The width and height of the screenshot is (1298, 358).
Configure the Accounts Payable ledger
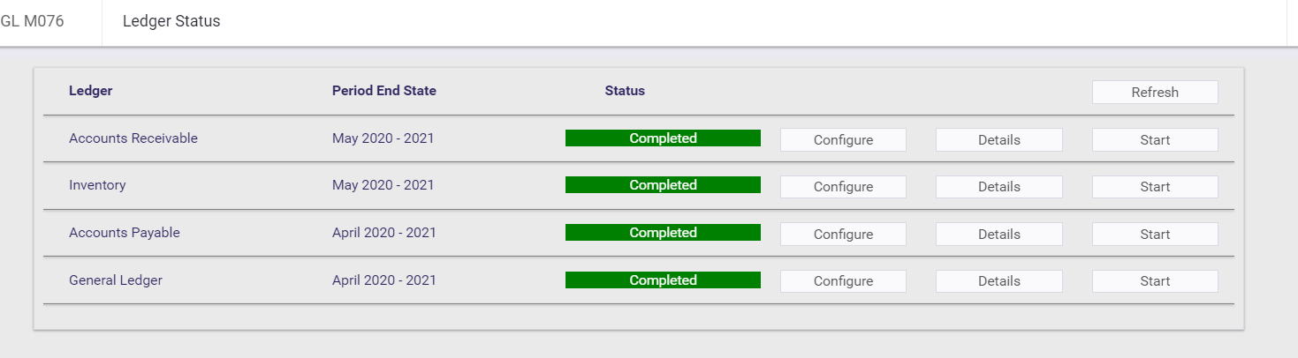(x=843, y=235)
